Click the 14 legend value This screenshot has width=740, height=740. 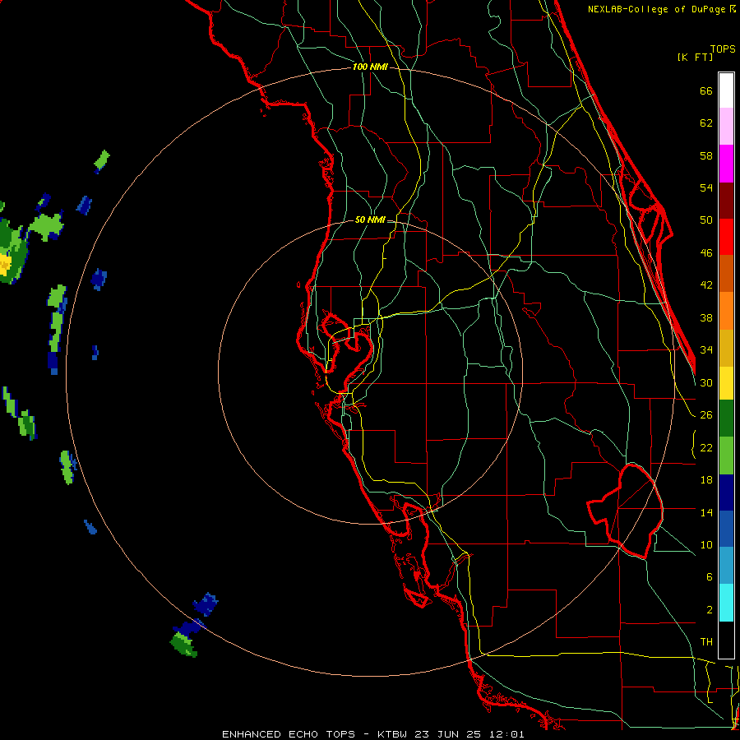tap(706, 512)
